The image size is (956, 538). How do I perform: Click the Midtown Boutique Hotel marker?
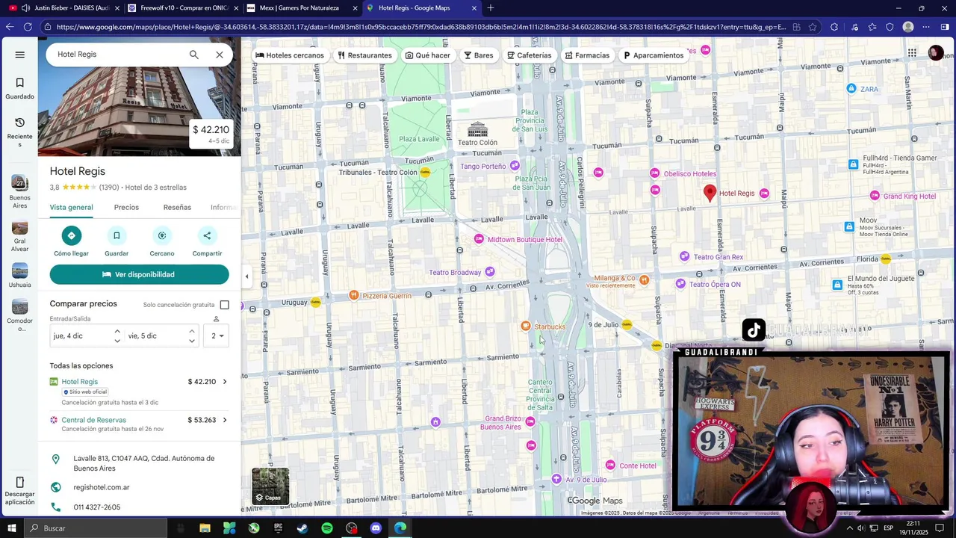479,239
